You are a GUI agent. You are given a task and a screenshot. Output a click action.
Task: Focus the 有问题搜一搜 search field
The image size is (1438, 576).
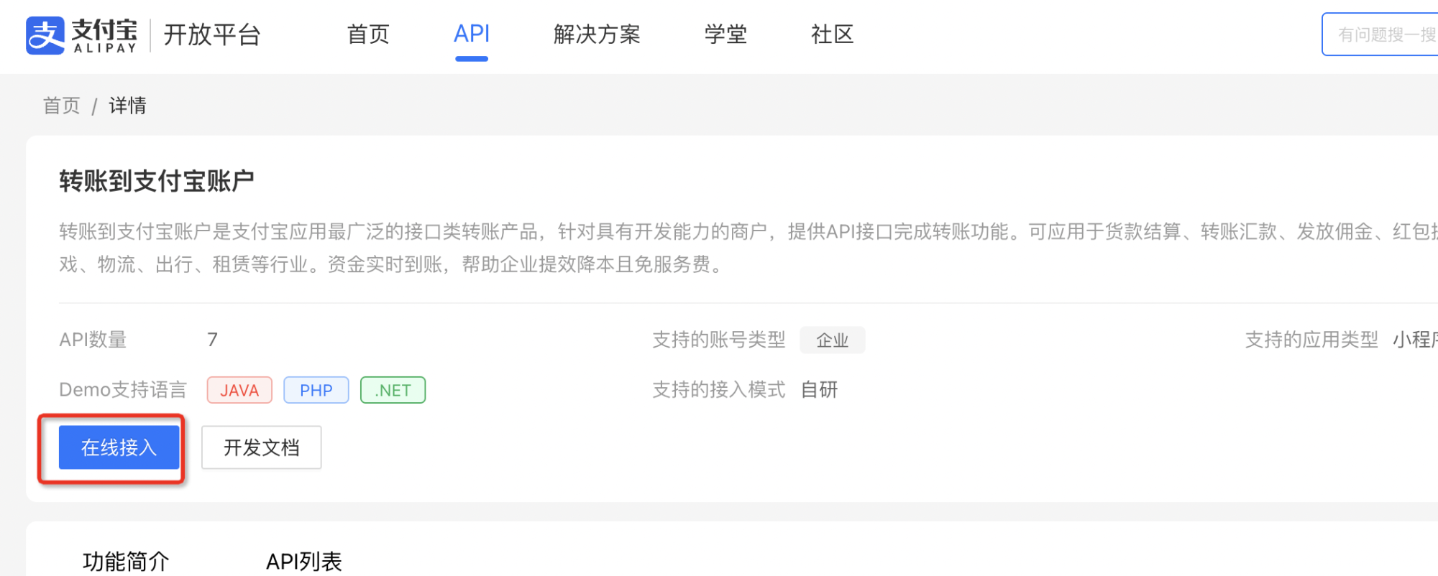(1380, 34)
